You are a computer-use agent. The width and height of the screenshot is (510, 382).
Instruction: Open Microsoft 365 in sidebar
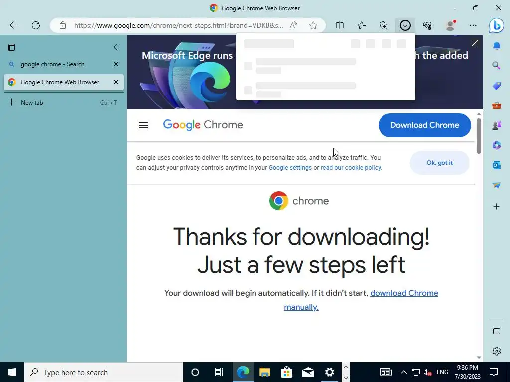[497, 145]
